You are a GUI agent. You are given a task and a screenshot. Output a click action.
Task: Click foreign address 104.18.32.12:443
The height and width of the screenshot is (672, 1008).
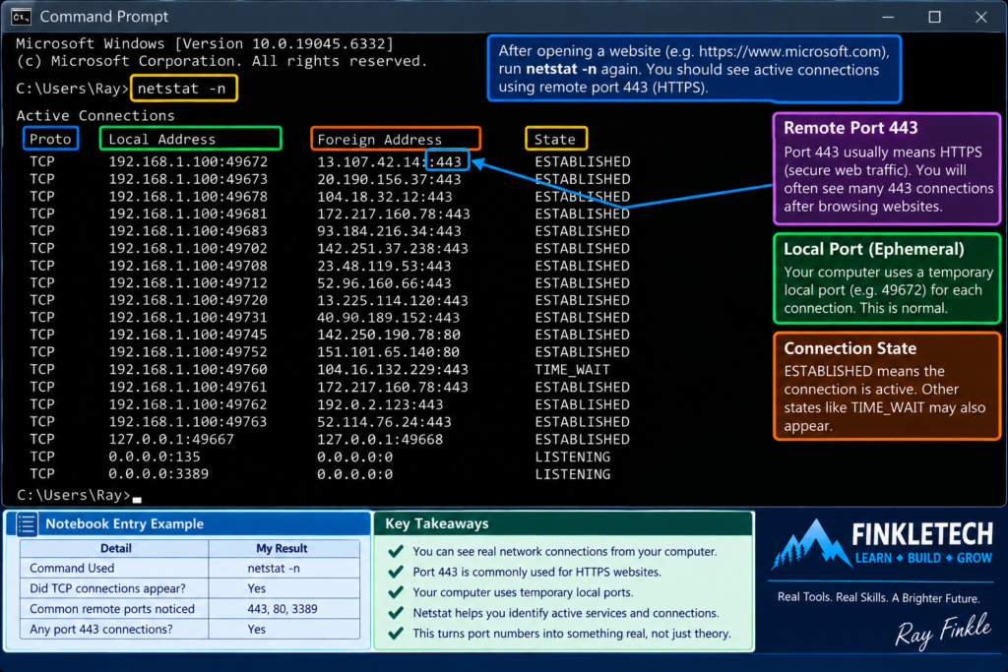coord(385,197)
